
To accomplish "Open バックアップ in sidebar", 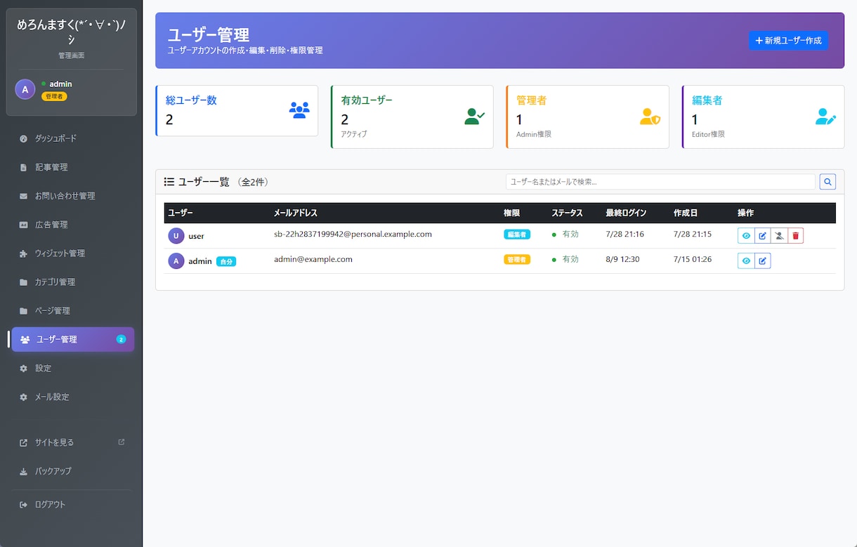I will (x=72, y=471).
